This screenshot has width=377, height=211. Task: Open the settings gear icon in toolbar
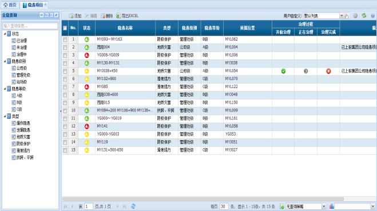tap(355, 16)
